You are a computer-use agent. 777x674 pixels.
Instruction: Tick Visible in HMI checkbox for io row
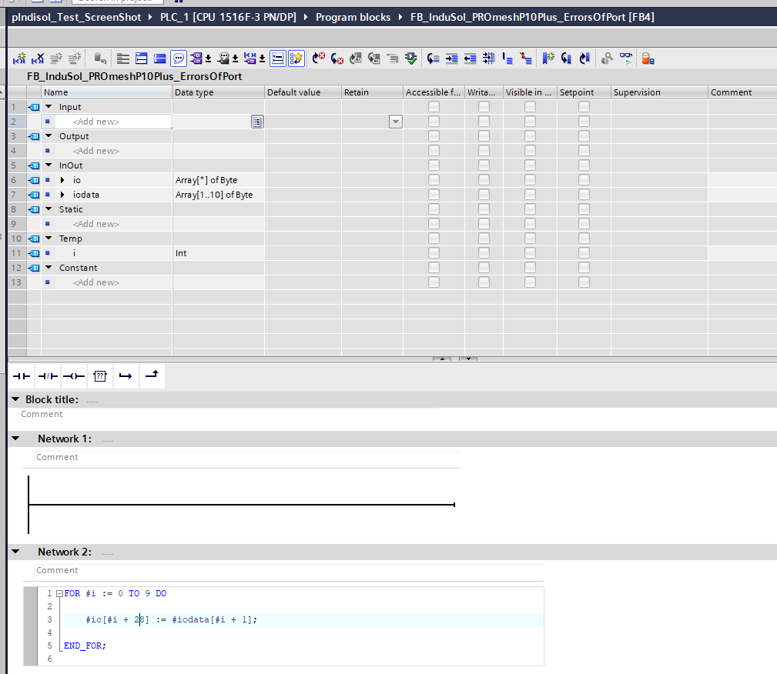[x=531, y=180]
